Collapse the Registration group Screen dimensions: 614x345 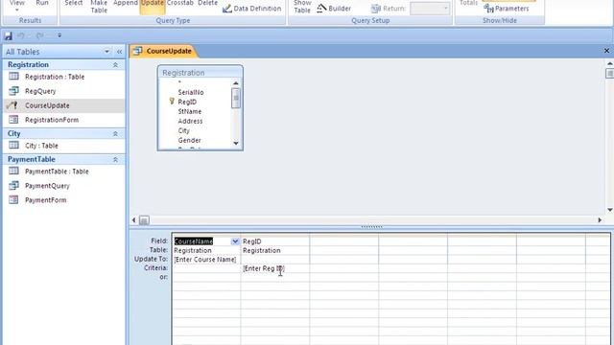coord(115,65)
